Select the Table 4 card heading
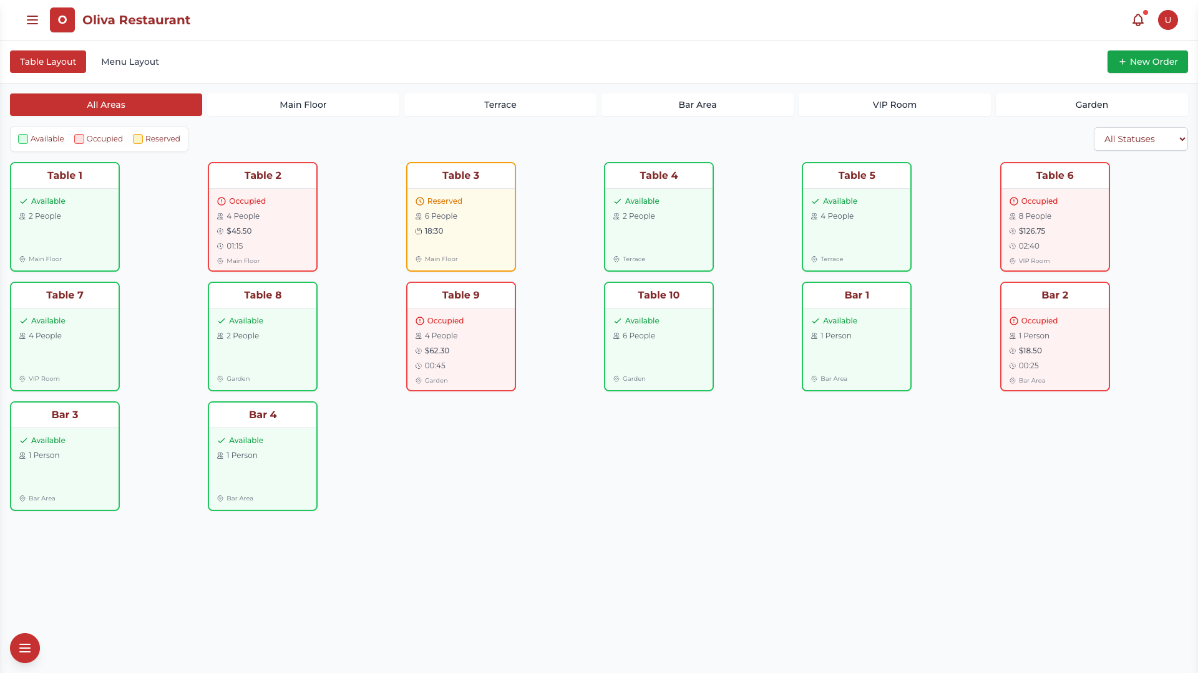Viewport: 1198px width, 673px height. point(659,176)
